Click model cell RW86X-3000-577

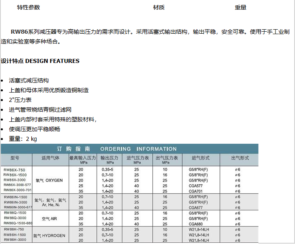click(17, 185)
